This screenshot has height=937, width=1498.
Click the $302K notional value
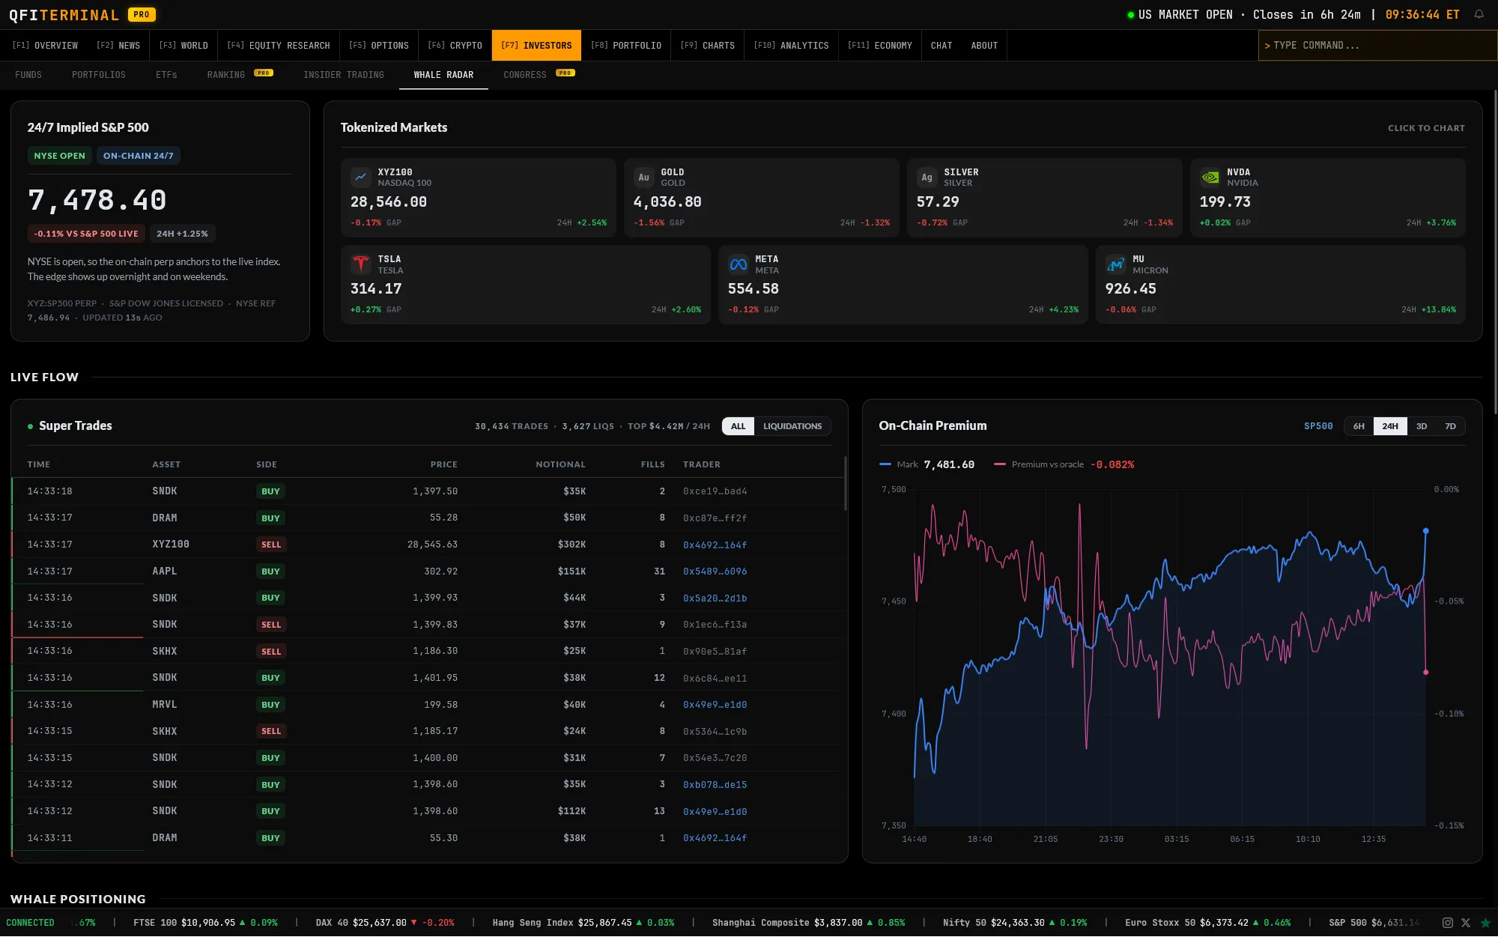tap(571, 545)
